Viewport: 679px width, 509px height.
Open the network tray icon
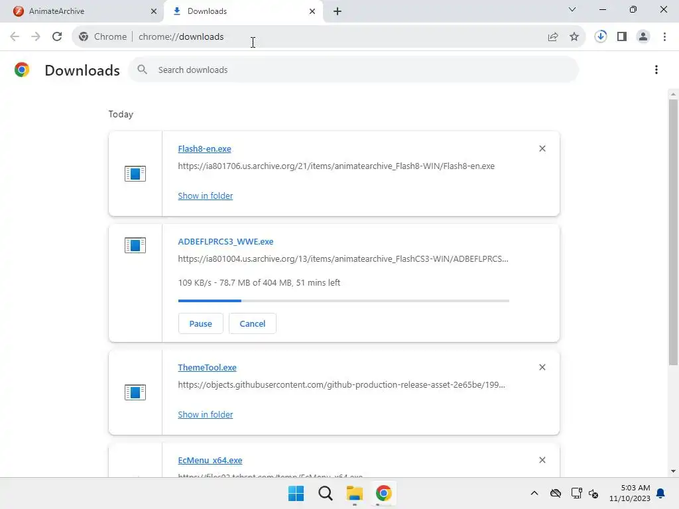[x=576, y=493]
